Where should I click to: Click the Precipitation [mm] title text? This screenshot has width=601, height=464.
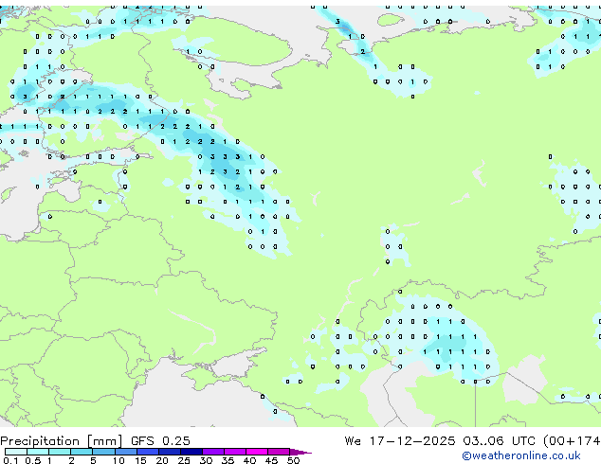click(61, 441)
